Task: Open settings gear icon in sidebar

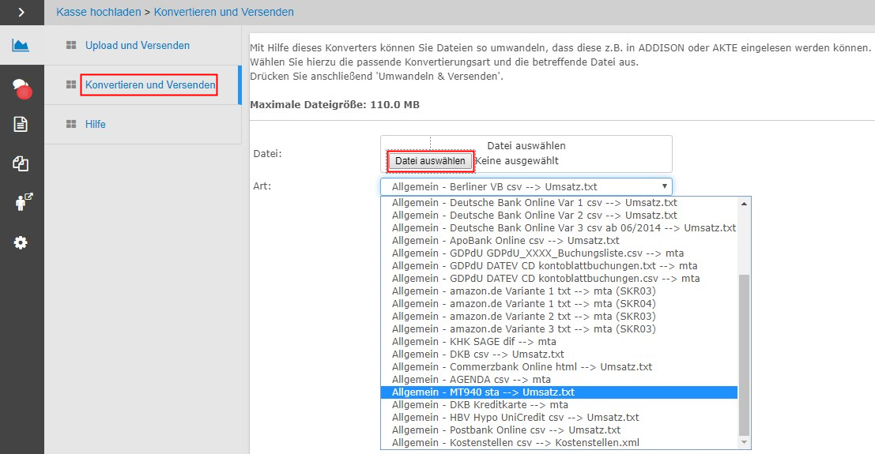Action: pos(21,242)
